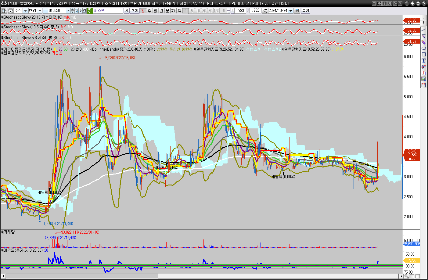Open the 주식 market type dropdown
The height and width of the screenshot is (280, 428).
pos(25,11)
